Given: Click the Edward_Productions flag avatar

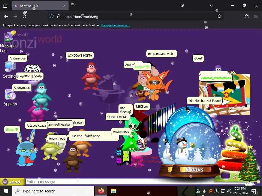Looking at the screenshot, I should pyautogui.click(x=225, y=94).
